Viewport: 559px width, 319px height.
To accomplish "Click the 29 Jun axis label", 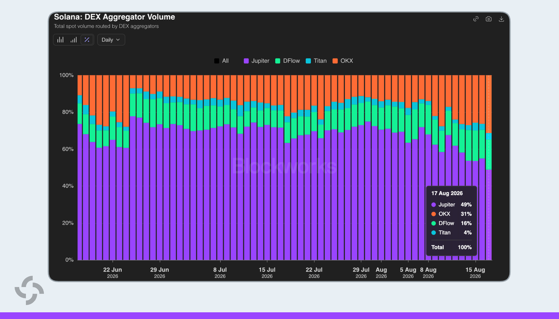I will 159,272.
